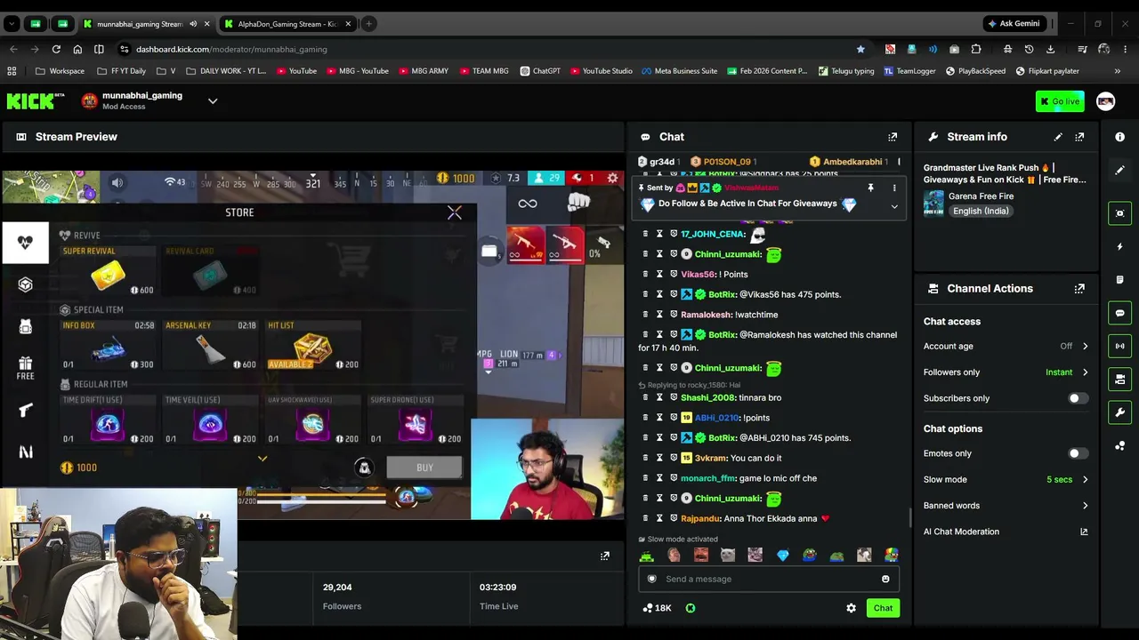The height and width of the screenshot is (640, 1139).
Task: Open the YouTube Studio bookmark
Action: [602, 71]
